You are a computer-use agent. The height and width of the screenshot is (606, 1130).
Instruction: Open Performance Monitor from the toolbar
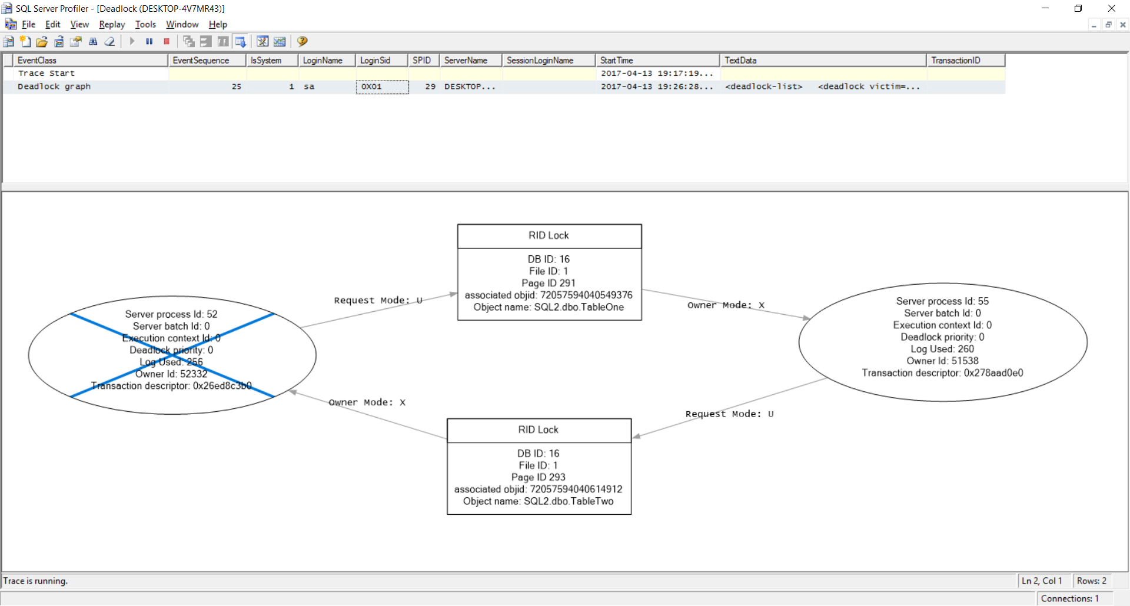pyautogui.click(x=280, y=42)
